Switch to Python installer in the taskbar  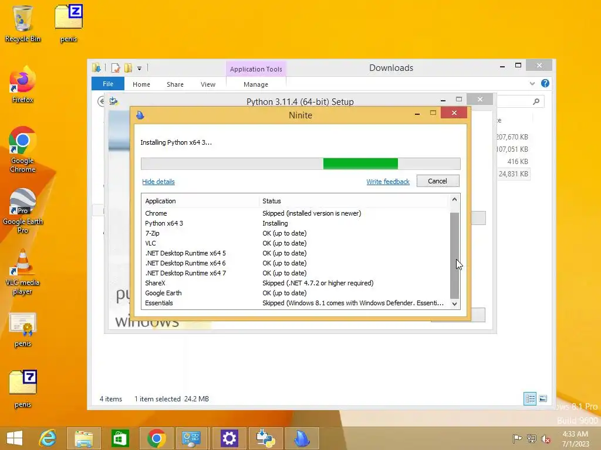[265, 438]
